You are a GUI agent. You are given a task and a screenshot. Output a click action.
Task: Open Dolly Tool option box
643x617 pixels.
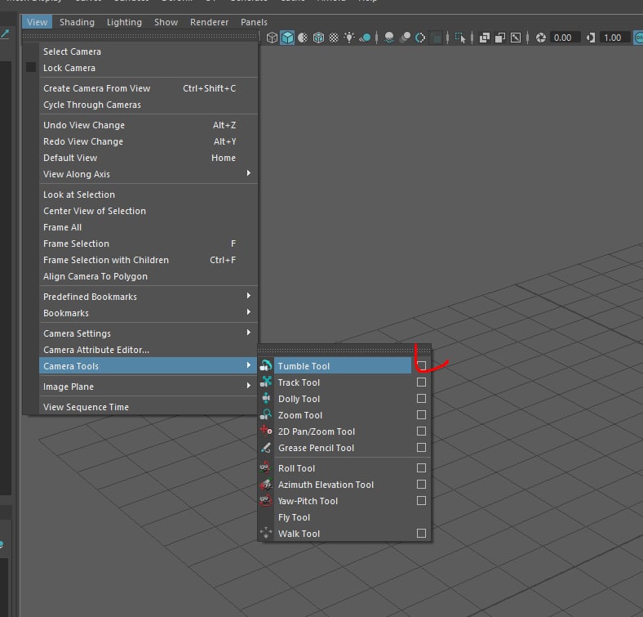(x=421, y=399)
